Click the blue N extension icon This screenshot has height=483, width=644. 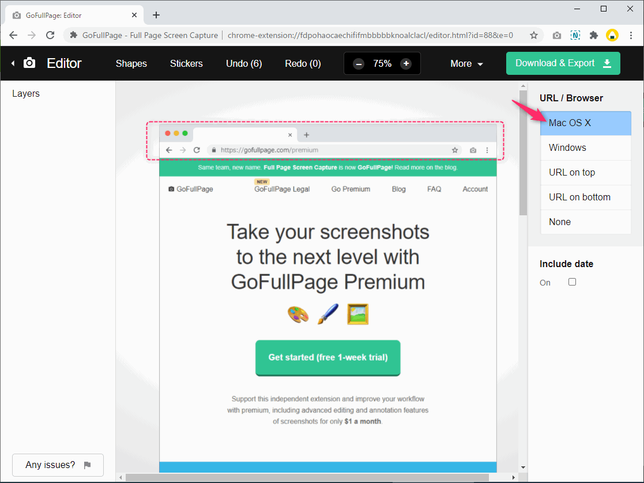[575, 35]
